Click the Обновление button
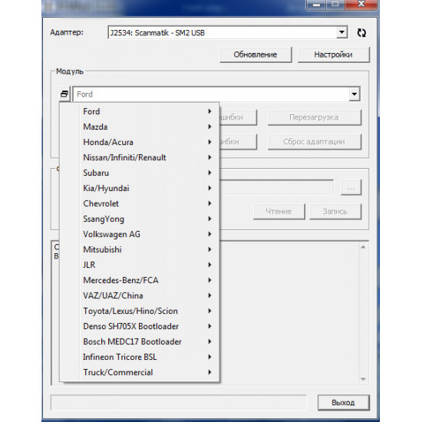The width and height of the screenshot is (422, 422). coord(256,54)
